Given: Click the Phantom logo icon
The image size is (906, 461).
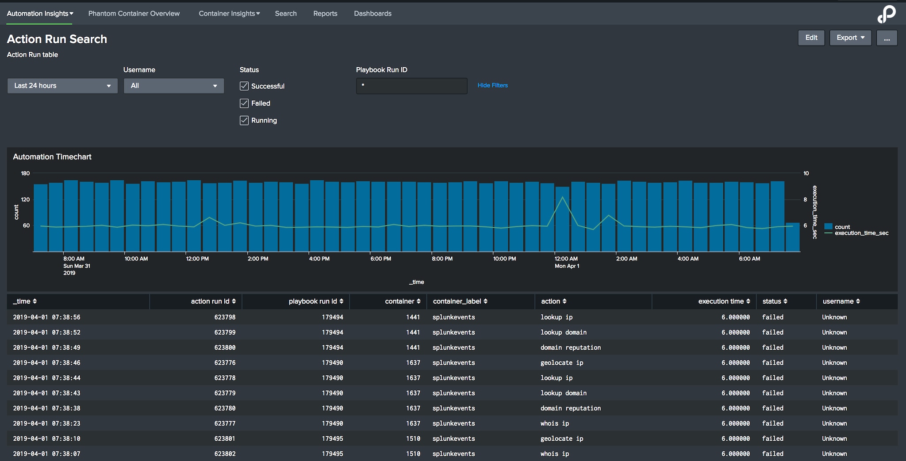Looking at the screenshot, I should coord(886,14).
